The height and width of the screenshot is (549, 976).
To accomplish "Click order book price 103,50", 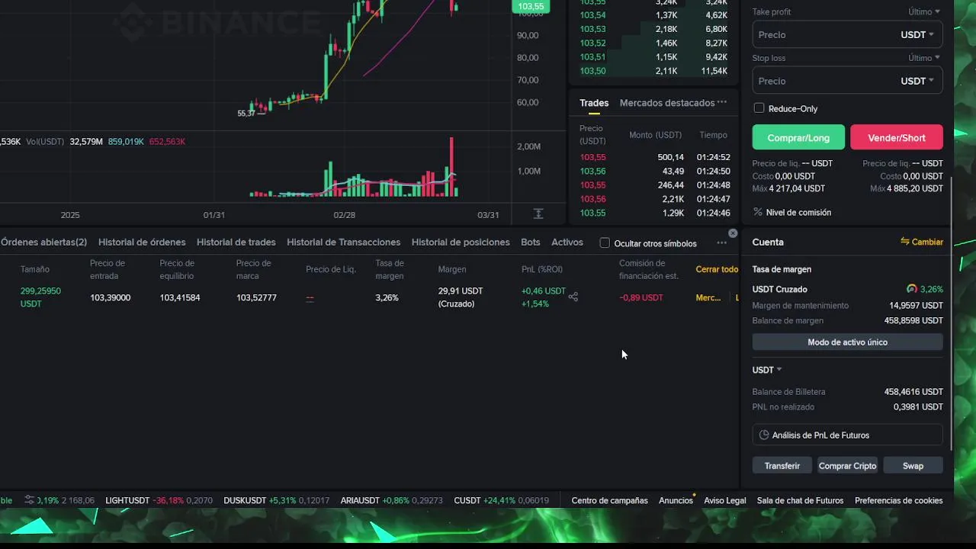I will click(x=592, y=71).
